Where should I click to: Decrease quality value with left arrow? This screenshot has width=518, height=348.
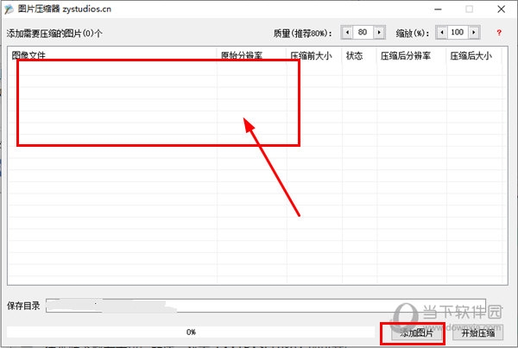347,33
